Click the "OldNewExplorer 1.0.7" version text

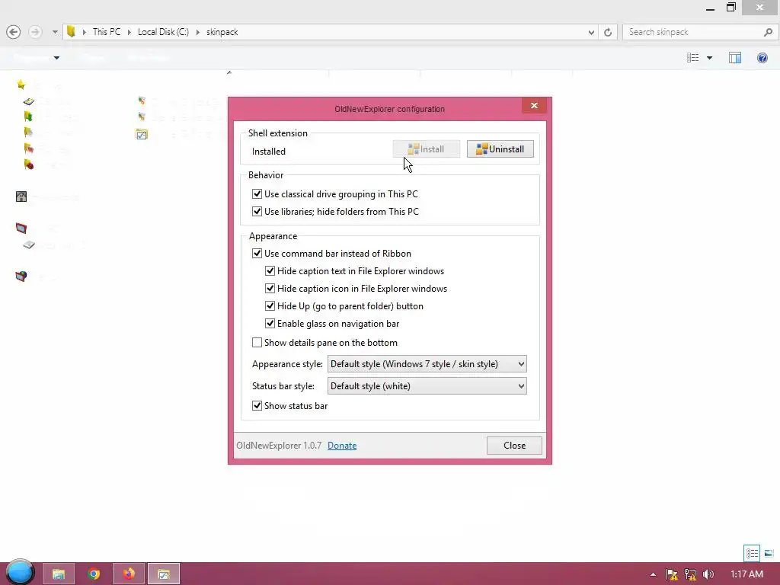tap(279, 445)
